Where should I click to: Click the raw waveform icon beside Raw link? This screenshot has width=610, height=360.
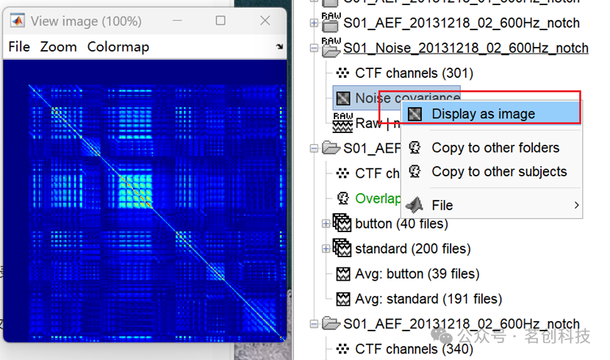[x=342, y=123]
